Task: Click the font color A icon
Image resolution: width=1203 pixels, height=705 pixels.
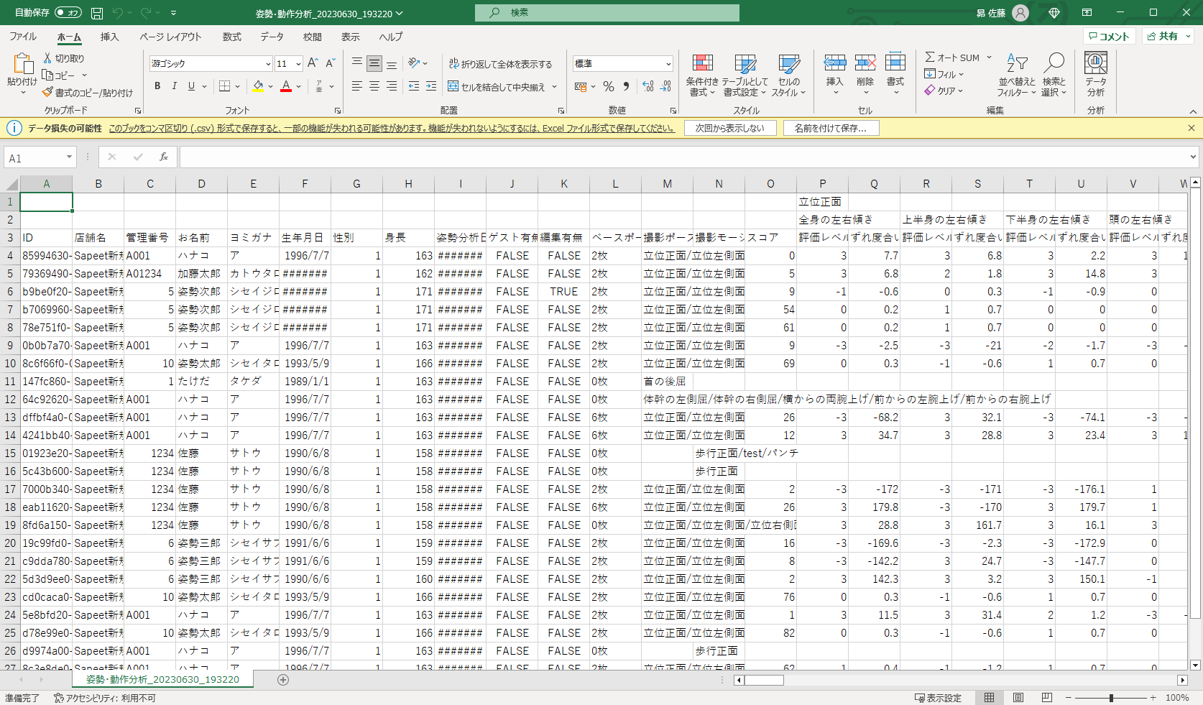Action: [x=286, y=86]
